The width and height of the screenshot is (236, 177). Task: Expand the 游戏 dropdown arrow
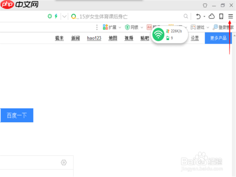click(x=208, y=27)
